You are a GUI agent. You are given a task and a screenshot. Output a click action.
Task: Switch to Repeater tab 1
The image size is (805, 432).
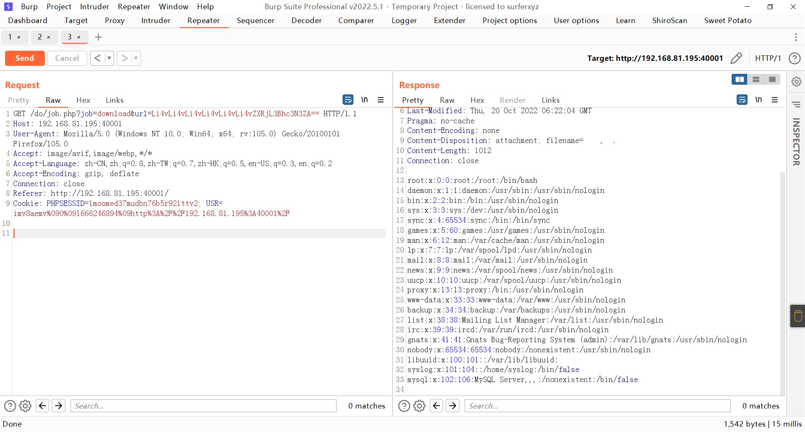tap(10, 37)
